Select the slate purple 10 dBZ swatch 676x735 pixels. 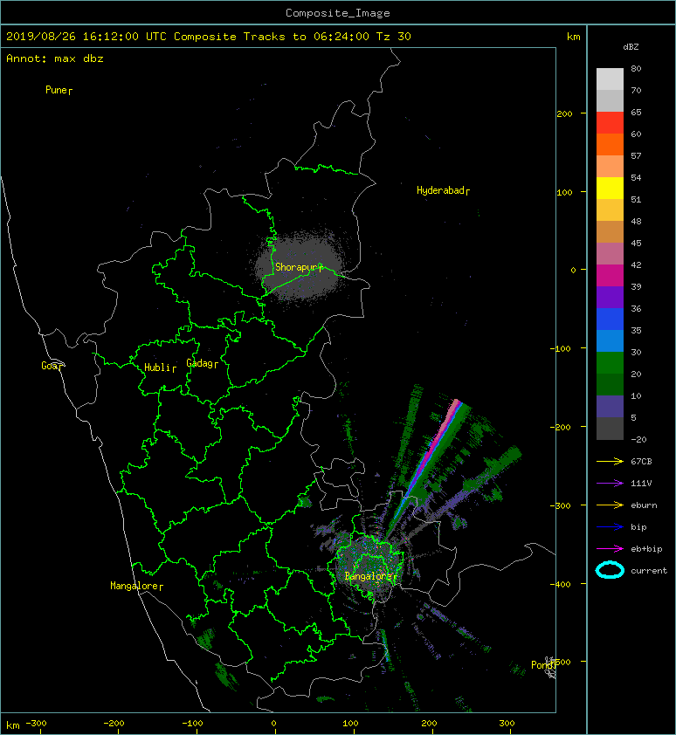[x=610, y=406]
